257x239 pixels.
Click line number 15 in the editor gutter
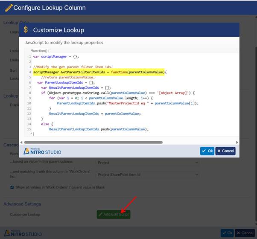coord(29,129)
